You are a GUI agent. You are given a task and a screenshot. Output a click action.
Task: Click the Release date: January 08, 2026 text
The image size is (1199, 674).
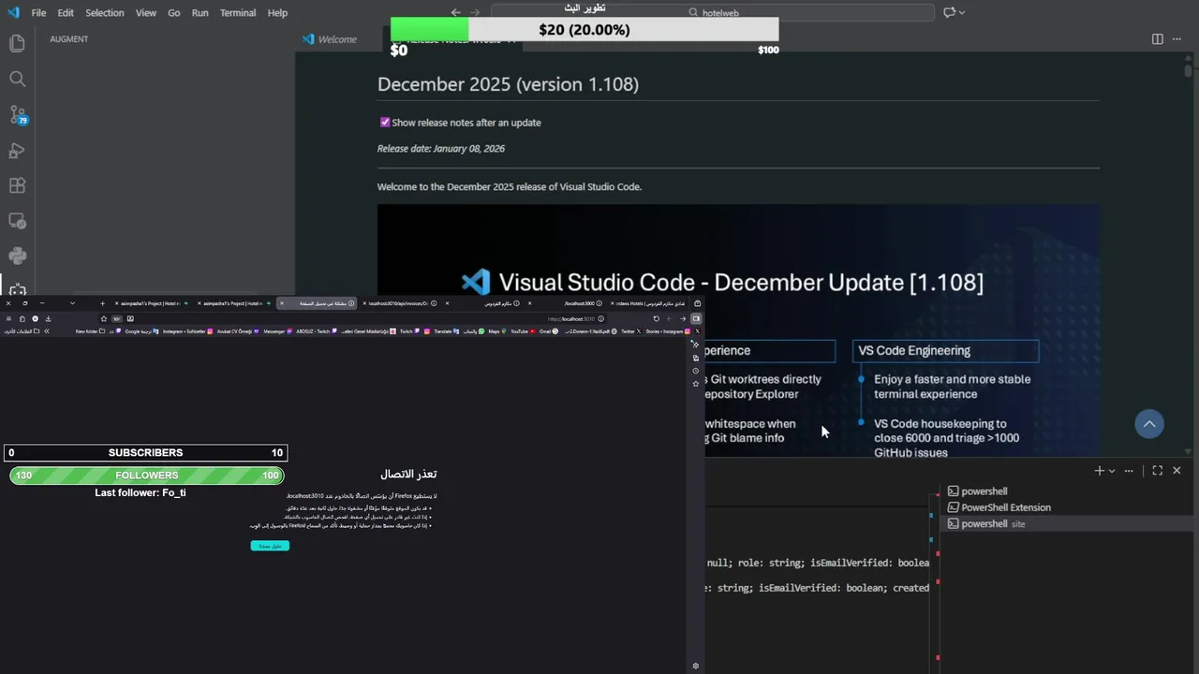coord(441,149)
